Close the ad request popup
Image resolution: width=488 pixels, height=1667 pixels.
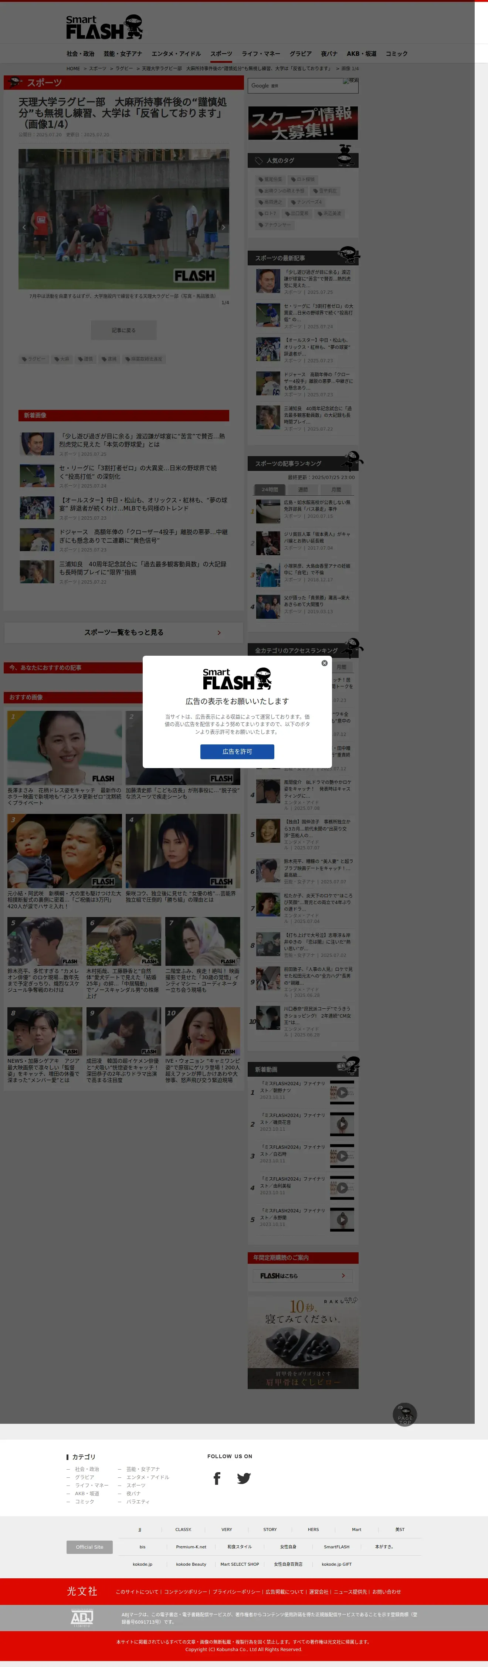coord(324,663)
